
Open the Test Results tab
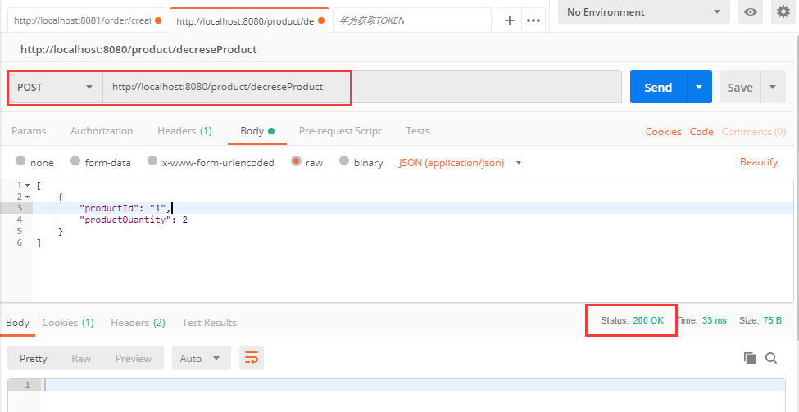pos(210,323)
